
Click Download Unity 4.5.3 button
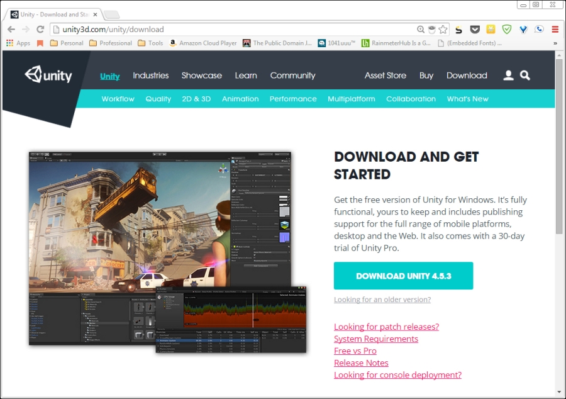(x=403, y=276)
